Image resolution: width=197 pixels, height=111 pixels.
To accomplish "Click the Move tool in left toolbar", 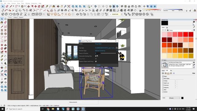I will (x=2, y=45).
